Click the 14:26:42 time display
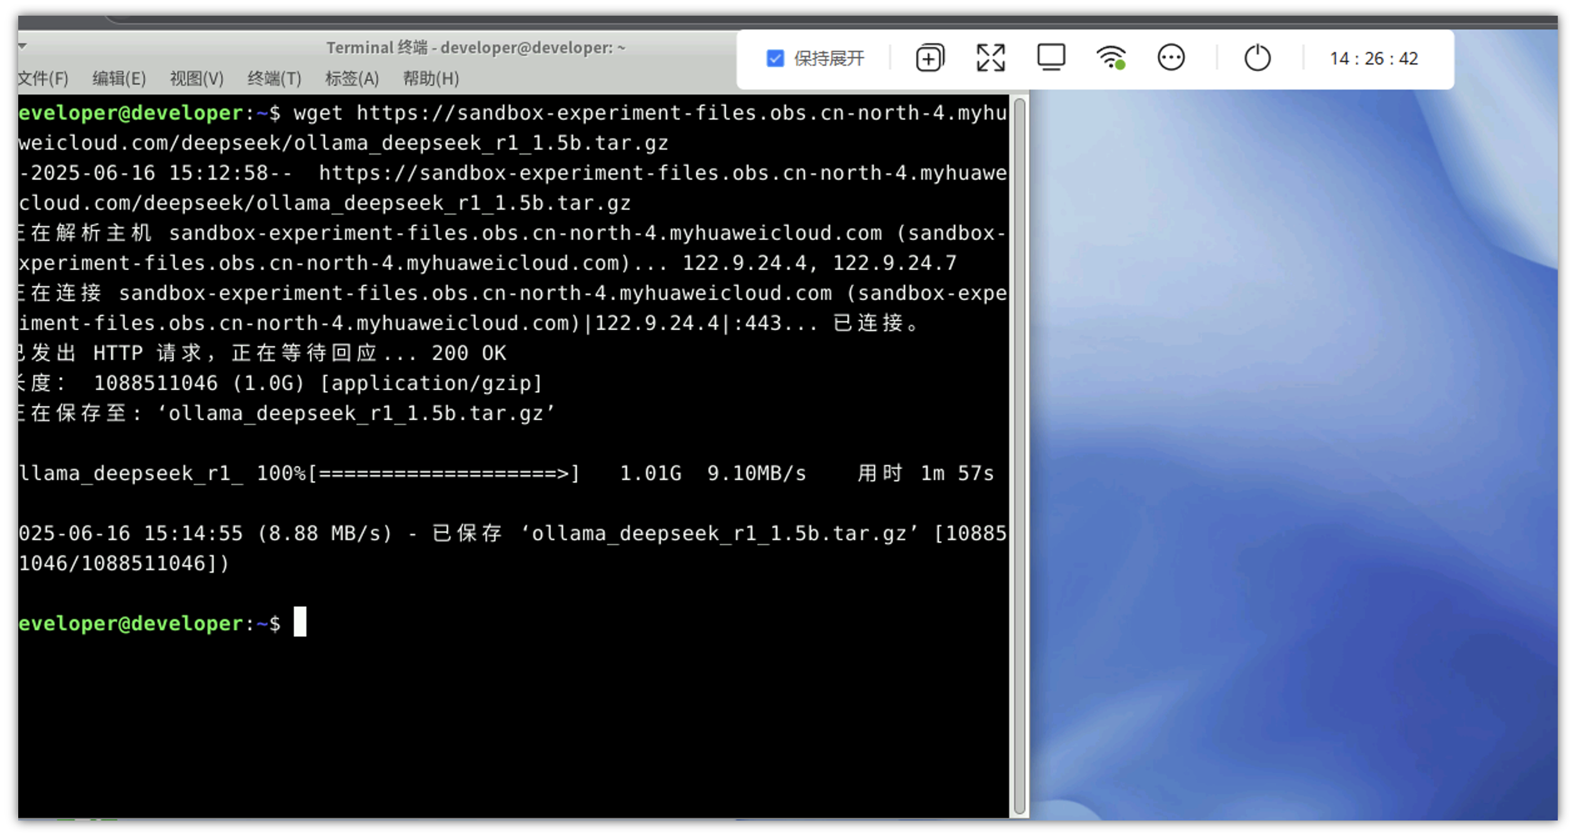Viewport: 1570px width, 838px height. 1373,58
